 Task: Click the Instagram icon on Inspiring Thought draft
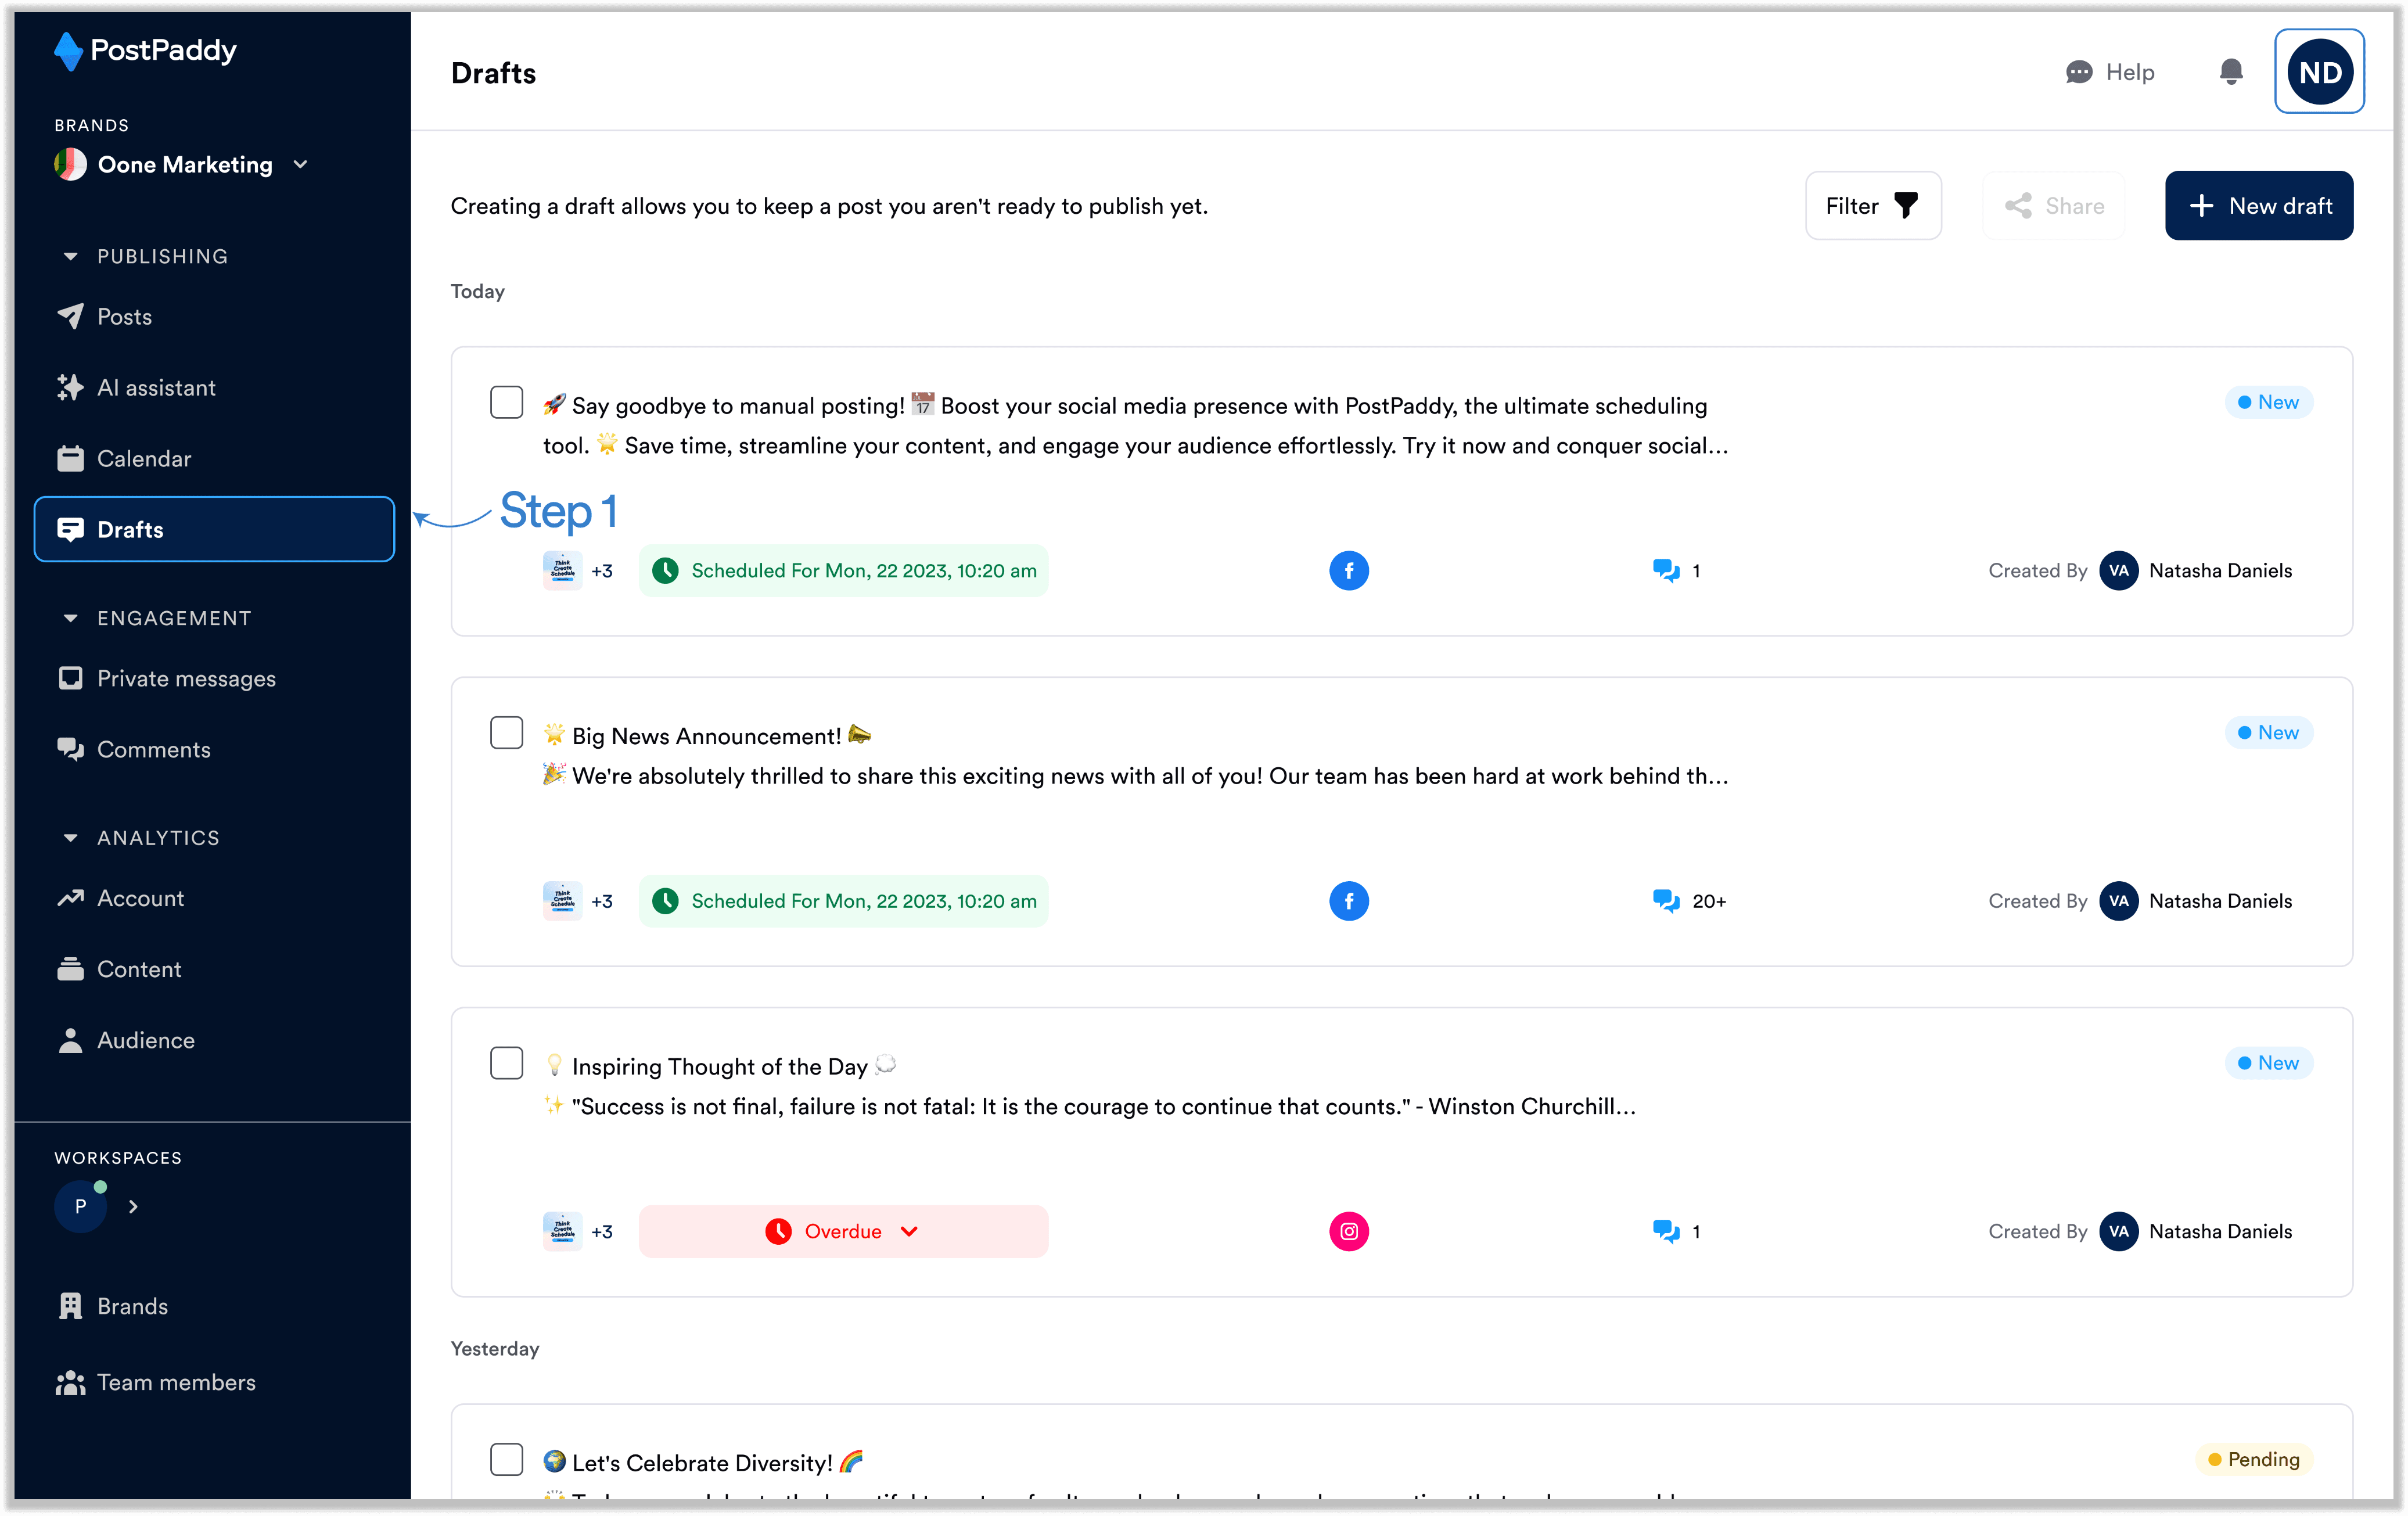click(1348, 1231)
